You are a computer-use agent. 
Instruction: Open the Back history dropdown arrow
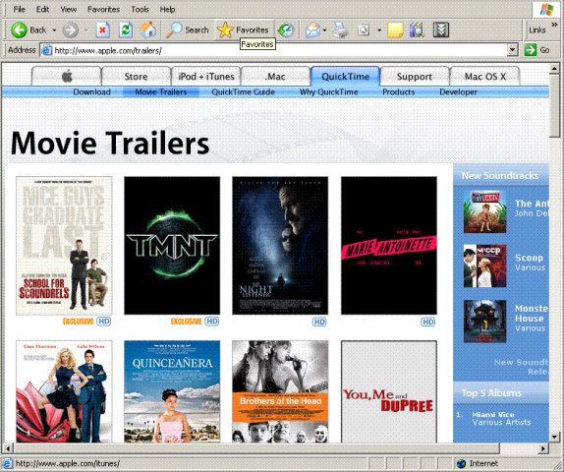coord(54,30)
